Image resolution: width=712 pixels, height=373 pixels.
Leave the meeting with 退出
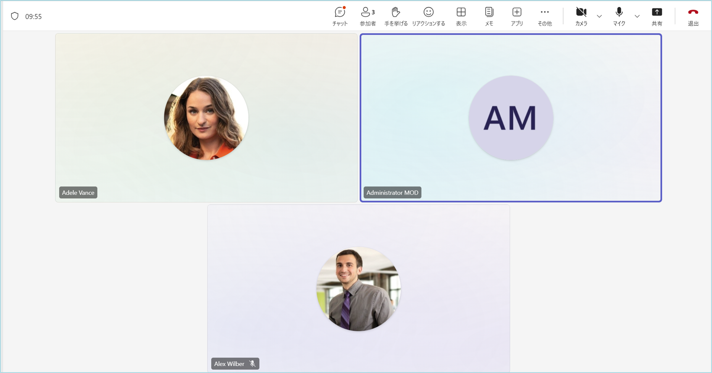coord(693,16)
